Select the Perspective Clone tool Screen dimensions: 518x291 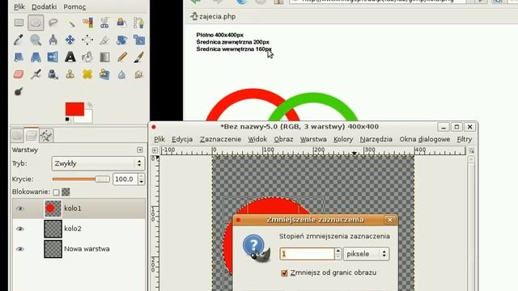[104, 74]
